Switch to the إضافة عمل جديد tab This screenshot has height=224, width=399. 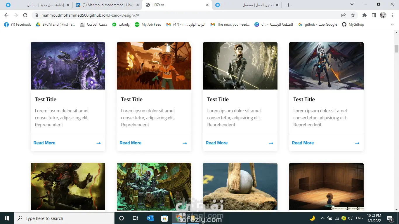coord(37,5)
